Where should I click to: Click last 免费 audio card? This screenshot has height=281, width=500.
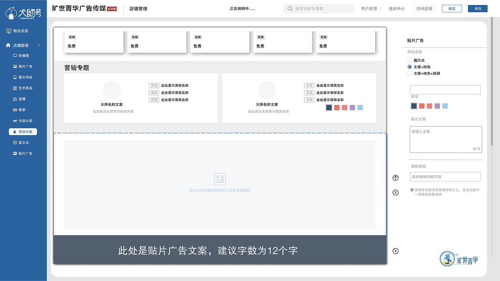click(345, 42)
